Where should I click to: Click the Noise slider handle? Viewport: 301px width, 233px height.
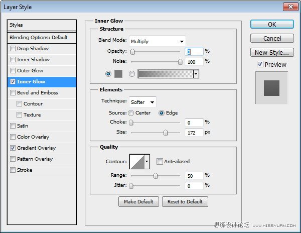(x=180, y=62)
